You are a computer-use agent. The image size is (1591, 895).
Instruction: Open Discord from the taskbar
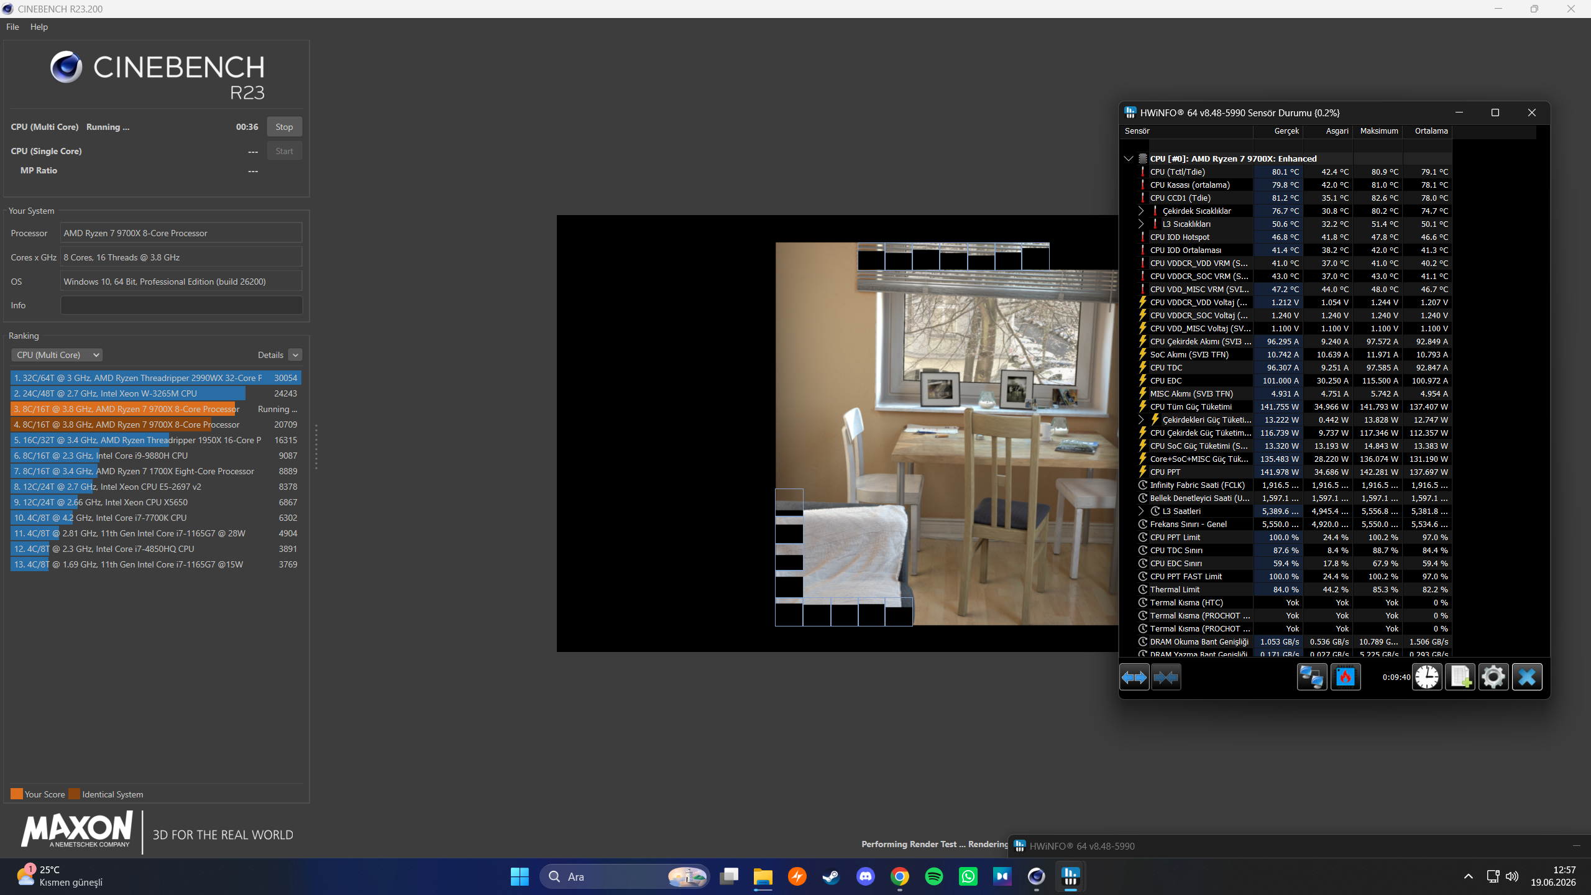coord(866,876)
